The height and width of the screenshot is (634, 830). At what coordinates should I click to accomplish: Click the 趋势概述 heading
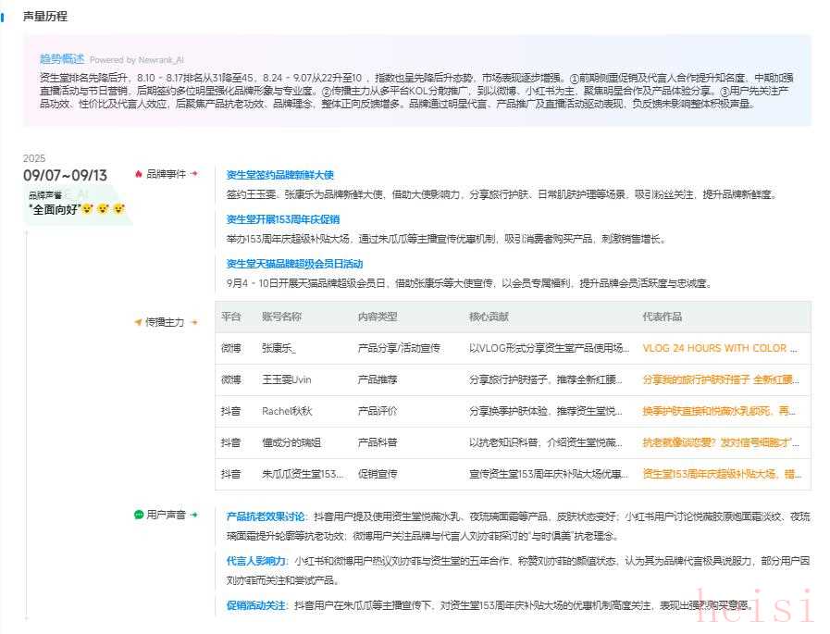tap(61, 58)
